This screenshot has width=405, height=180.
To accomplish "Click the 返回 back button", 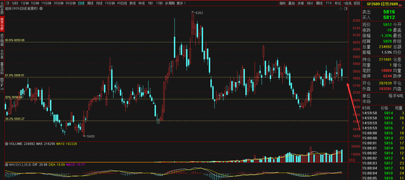I will [356, 3].
